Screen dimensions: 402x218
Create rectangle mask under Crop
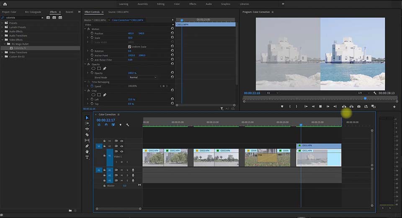[x=99, y=95]
